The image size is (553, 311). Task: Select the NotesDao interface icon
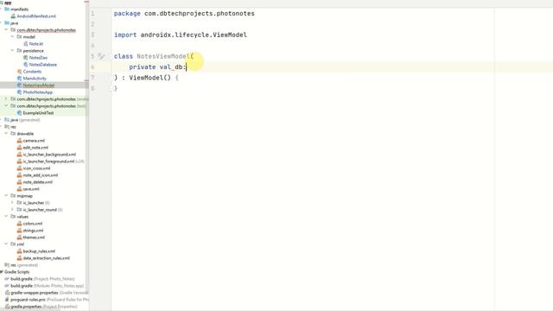pos(26,58)
